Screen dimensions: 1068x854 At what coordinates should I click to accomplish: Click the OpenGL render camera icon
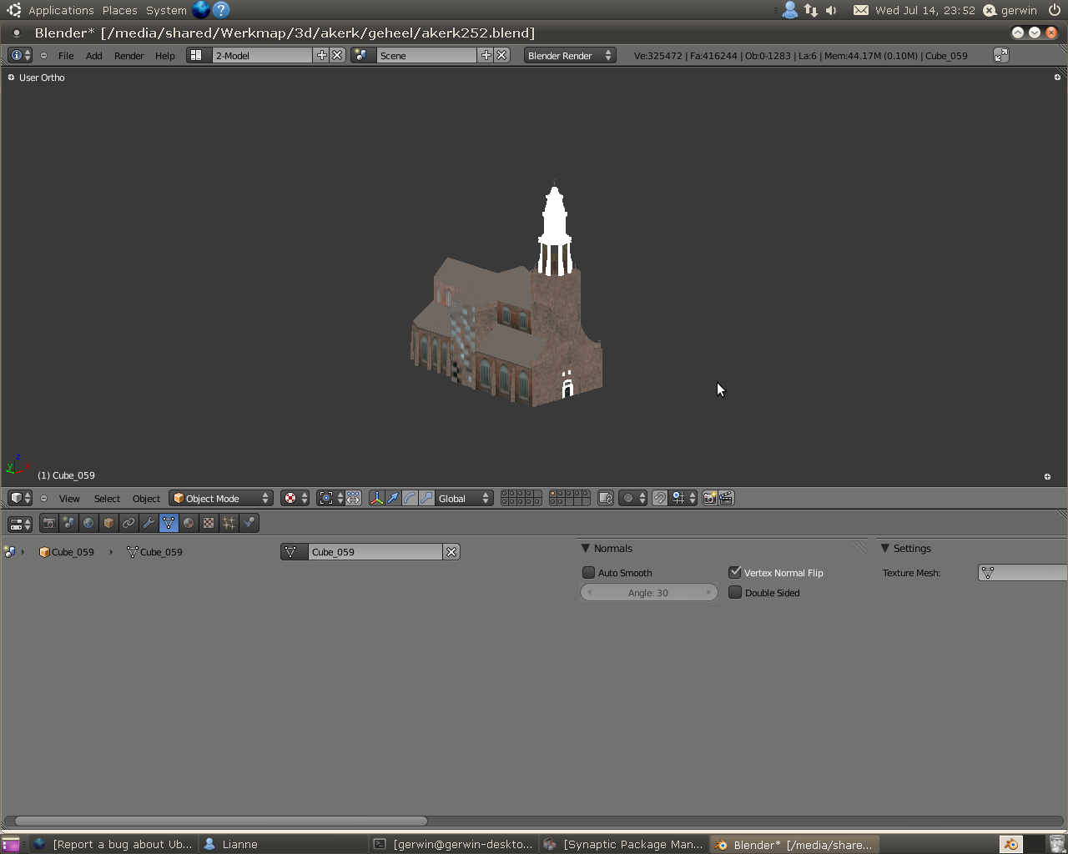[709, 498]
